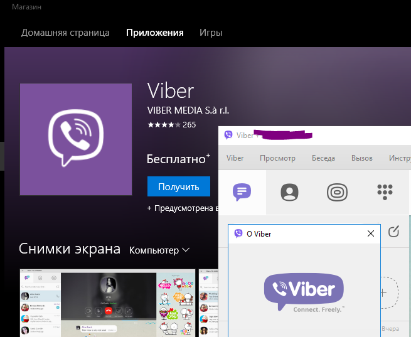Open the Chats tab in Viber
This screenshot has width=411, height=337.
coord(242,192)
